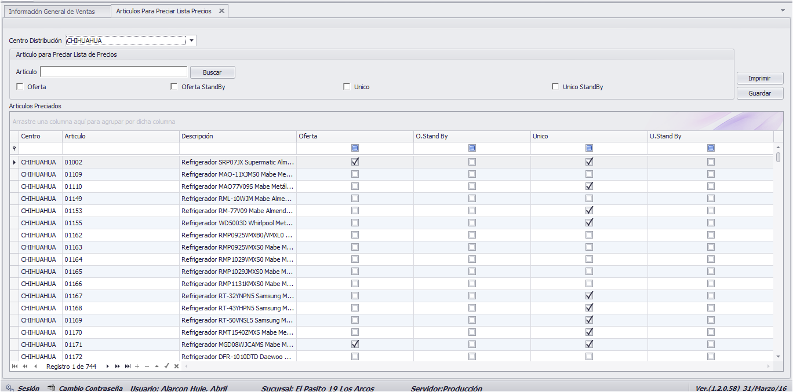The height and width of the screenshot is (392, 793).
Task: Click the delete record minus icon
Action: point(147,367)
